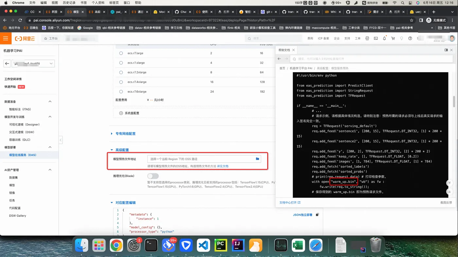458x257 pixels.
Task: Select the ecs.r7.large instance type
Action: [121, 53]
